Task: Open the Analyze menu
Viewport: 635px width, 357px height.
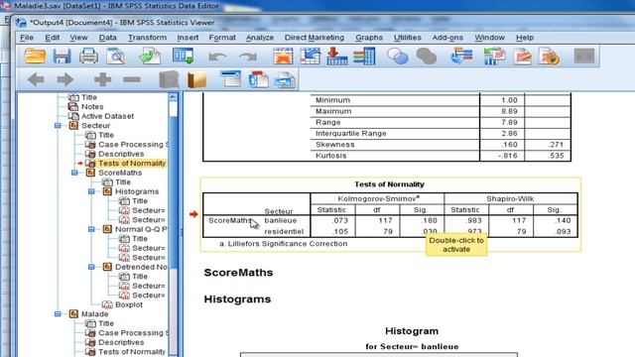Action: (260, 38)
